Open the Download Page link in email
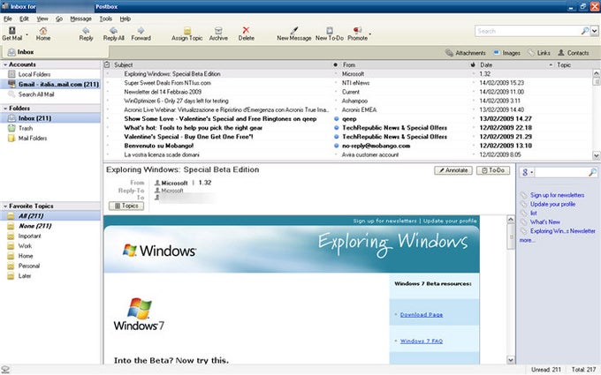601x375 pixels. [422, 314]
